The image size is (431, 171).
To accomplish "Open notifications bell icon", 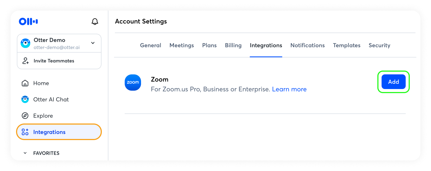I will (x=95, y=21).
